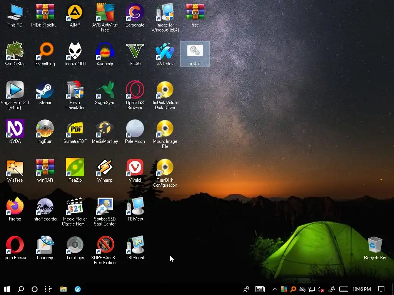Viewport: 394px width, 295px height.
Task: Click the Everything magnifier tray icon
Action: (293, 289)
